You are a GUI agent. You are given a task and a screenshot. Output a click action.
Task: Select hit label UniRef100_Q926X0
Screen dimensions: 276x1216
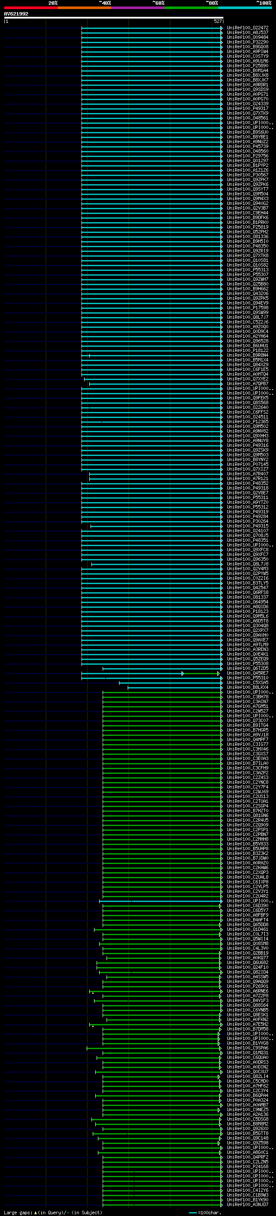pos(247,1129)
